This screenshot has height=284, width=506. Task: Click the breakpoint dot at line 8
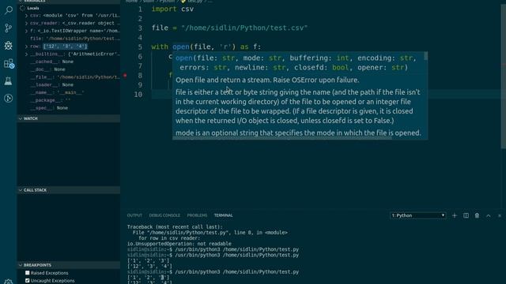click(125, 76)
